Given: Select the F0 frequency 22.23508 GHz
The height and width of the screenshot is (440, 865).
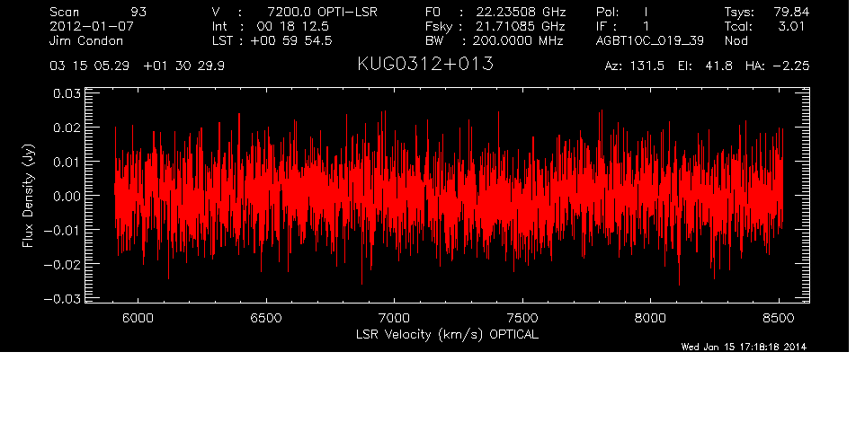Looking at the screenshot, I should coord(521,12).
